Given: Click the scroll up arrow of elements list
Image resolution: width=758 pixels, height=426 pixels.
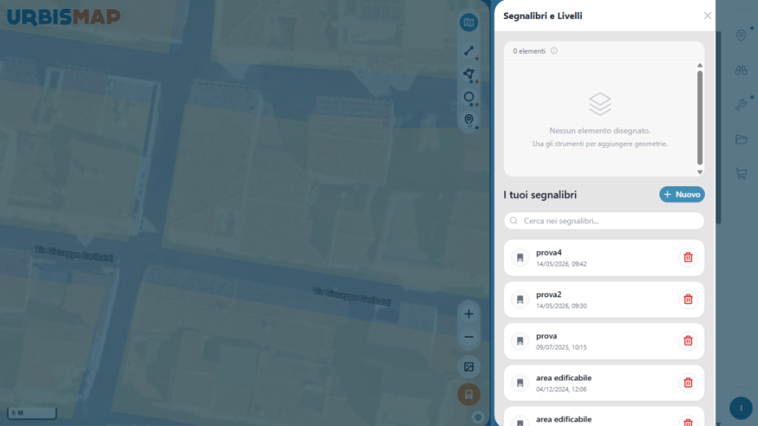Looking at the screenshot, I should [700, 65].
